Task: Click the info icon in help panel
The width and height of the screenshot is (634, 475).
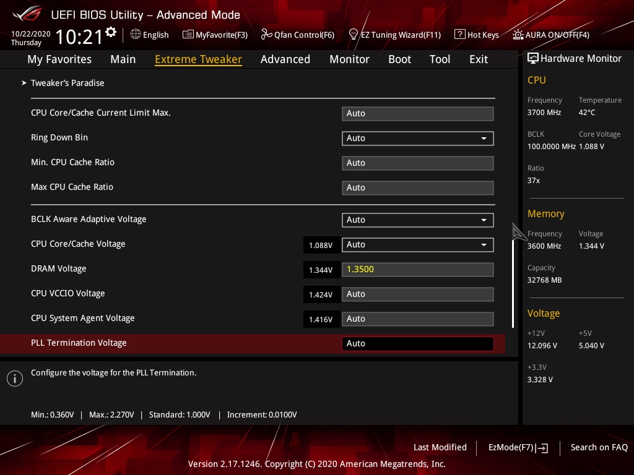Action: [15, 379]
